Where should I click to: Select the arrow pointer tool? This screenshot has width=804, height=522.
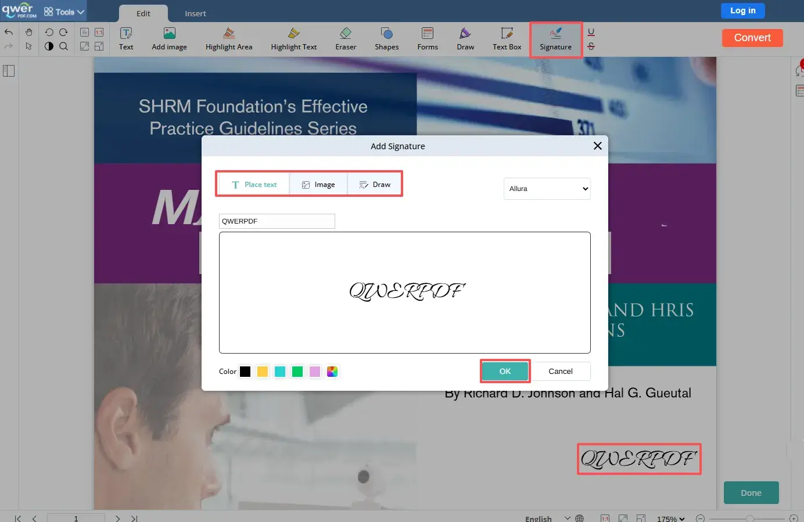pyautogui.click(x=28, y=46)
